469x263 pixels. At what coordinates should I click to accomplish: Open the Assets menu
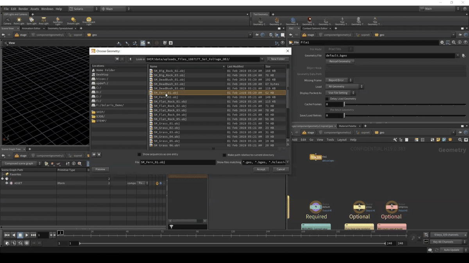(34, 9)
